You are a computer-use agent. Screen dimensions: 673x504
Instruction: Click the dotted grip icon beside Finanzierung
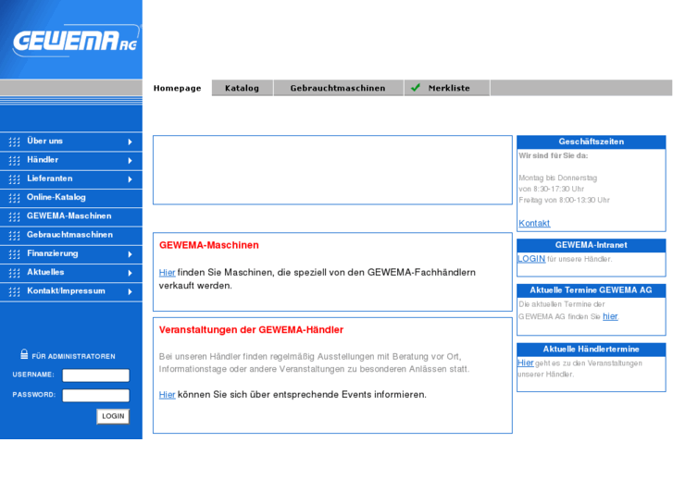[14, 254]
